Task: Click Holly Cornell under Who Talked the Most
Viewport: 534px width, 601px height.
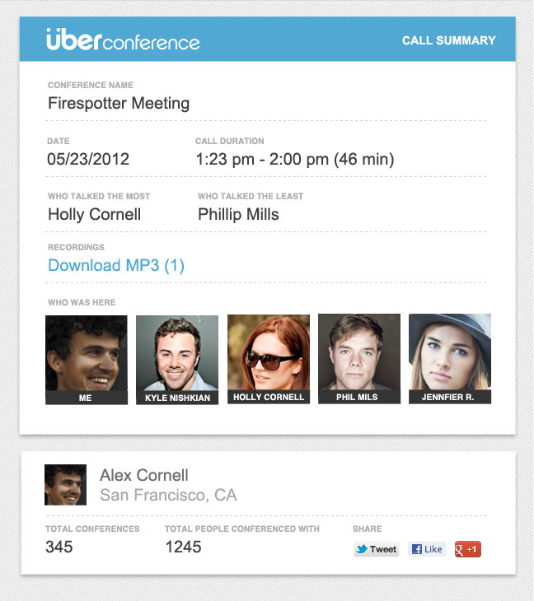Action: tap(95, 214)
